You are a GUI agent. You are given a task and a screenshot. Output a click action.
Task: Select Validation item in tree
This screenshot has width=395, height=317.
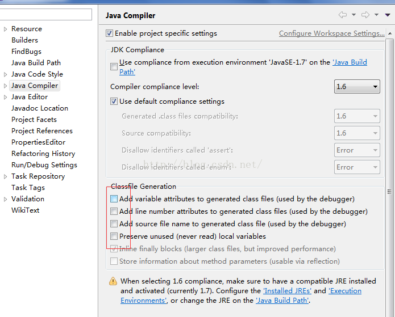click(28, 199)
